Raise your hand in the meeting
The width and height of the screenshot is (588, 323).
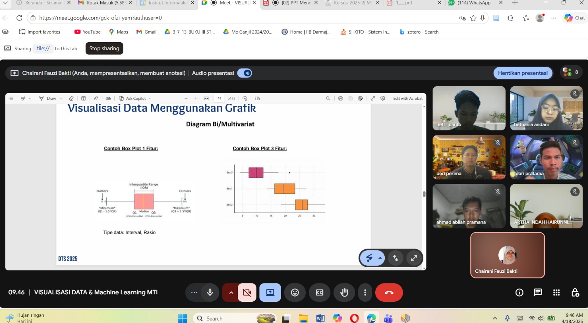344,293
